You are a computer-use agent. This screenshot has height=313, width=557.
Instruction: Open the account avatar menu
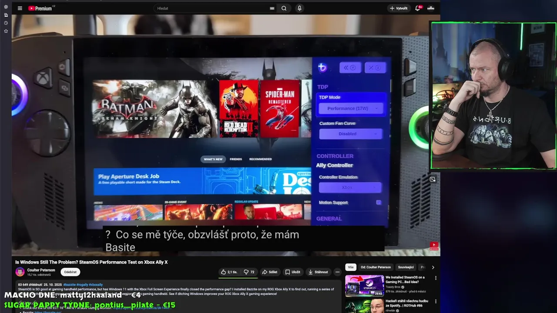tap(430, 8)
